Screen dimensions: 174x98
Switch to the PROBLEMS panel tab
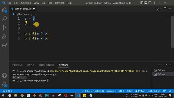click(17, 65)
